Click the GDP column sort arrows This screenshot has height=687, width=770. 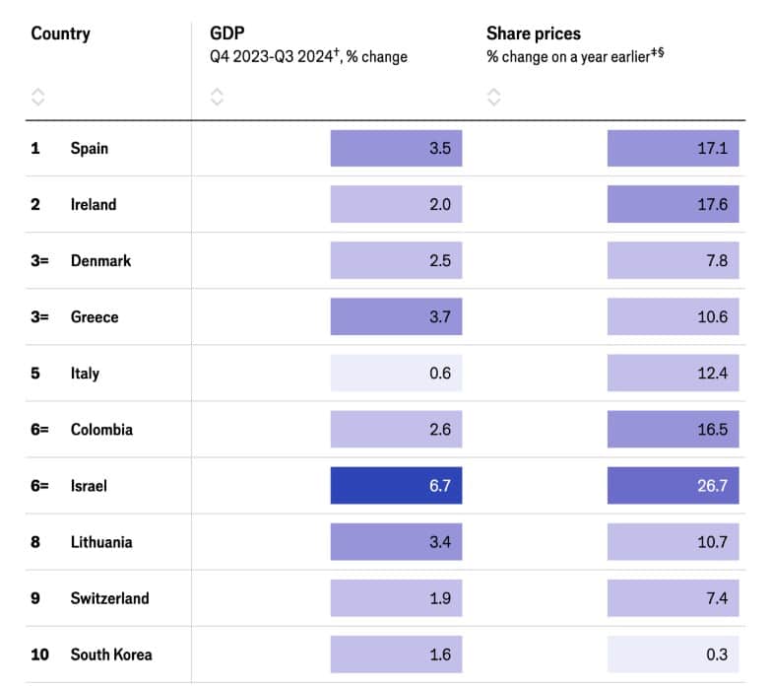tap(217, 97)
